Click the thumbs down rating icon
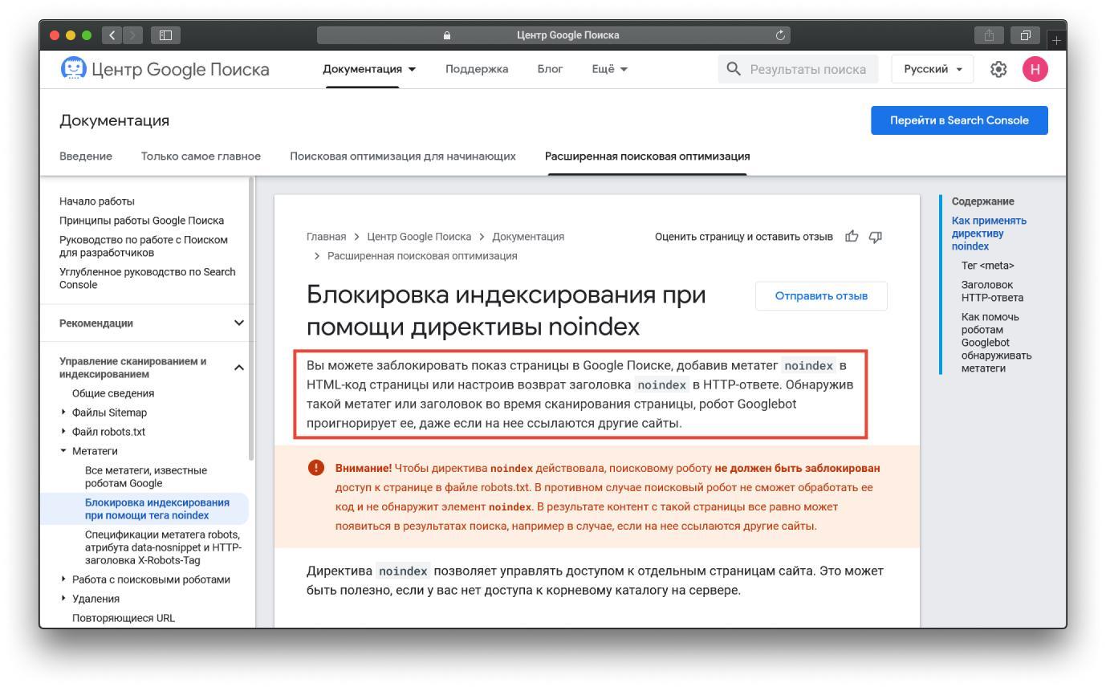Screen dimensions: 1106x687 876,236
